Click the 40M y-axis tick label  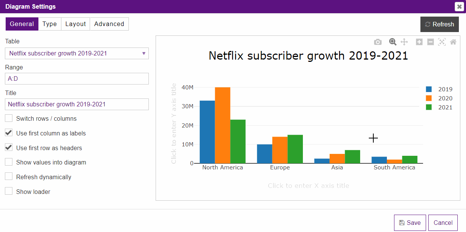pos(187,87)
